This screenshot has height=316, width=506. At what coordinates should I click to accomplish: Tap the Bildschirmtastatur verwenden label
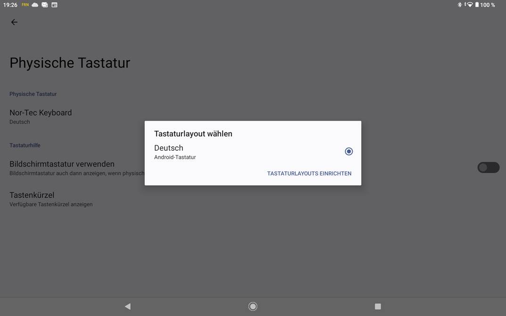tap(62, 164)
